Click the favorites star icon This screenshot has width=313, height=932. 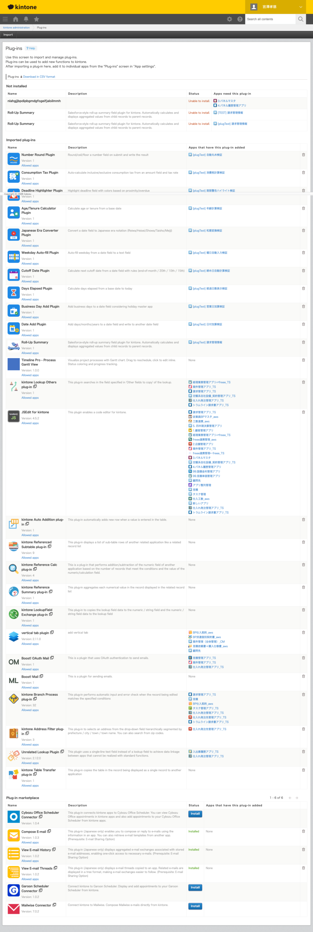[36, 19]
